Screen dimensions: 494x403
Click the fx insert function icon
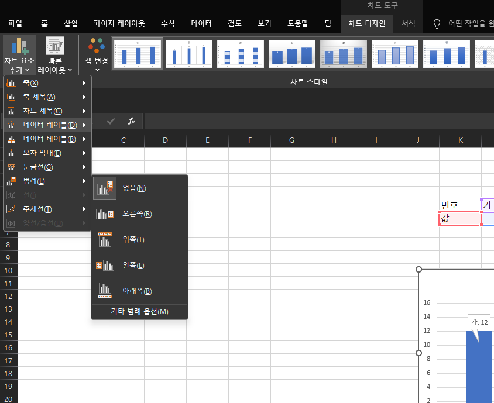(131, 121)
